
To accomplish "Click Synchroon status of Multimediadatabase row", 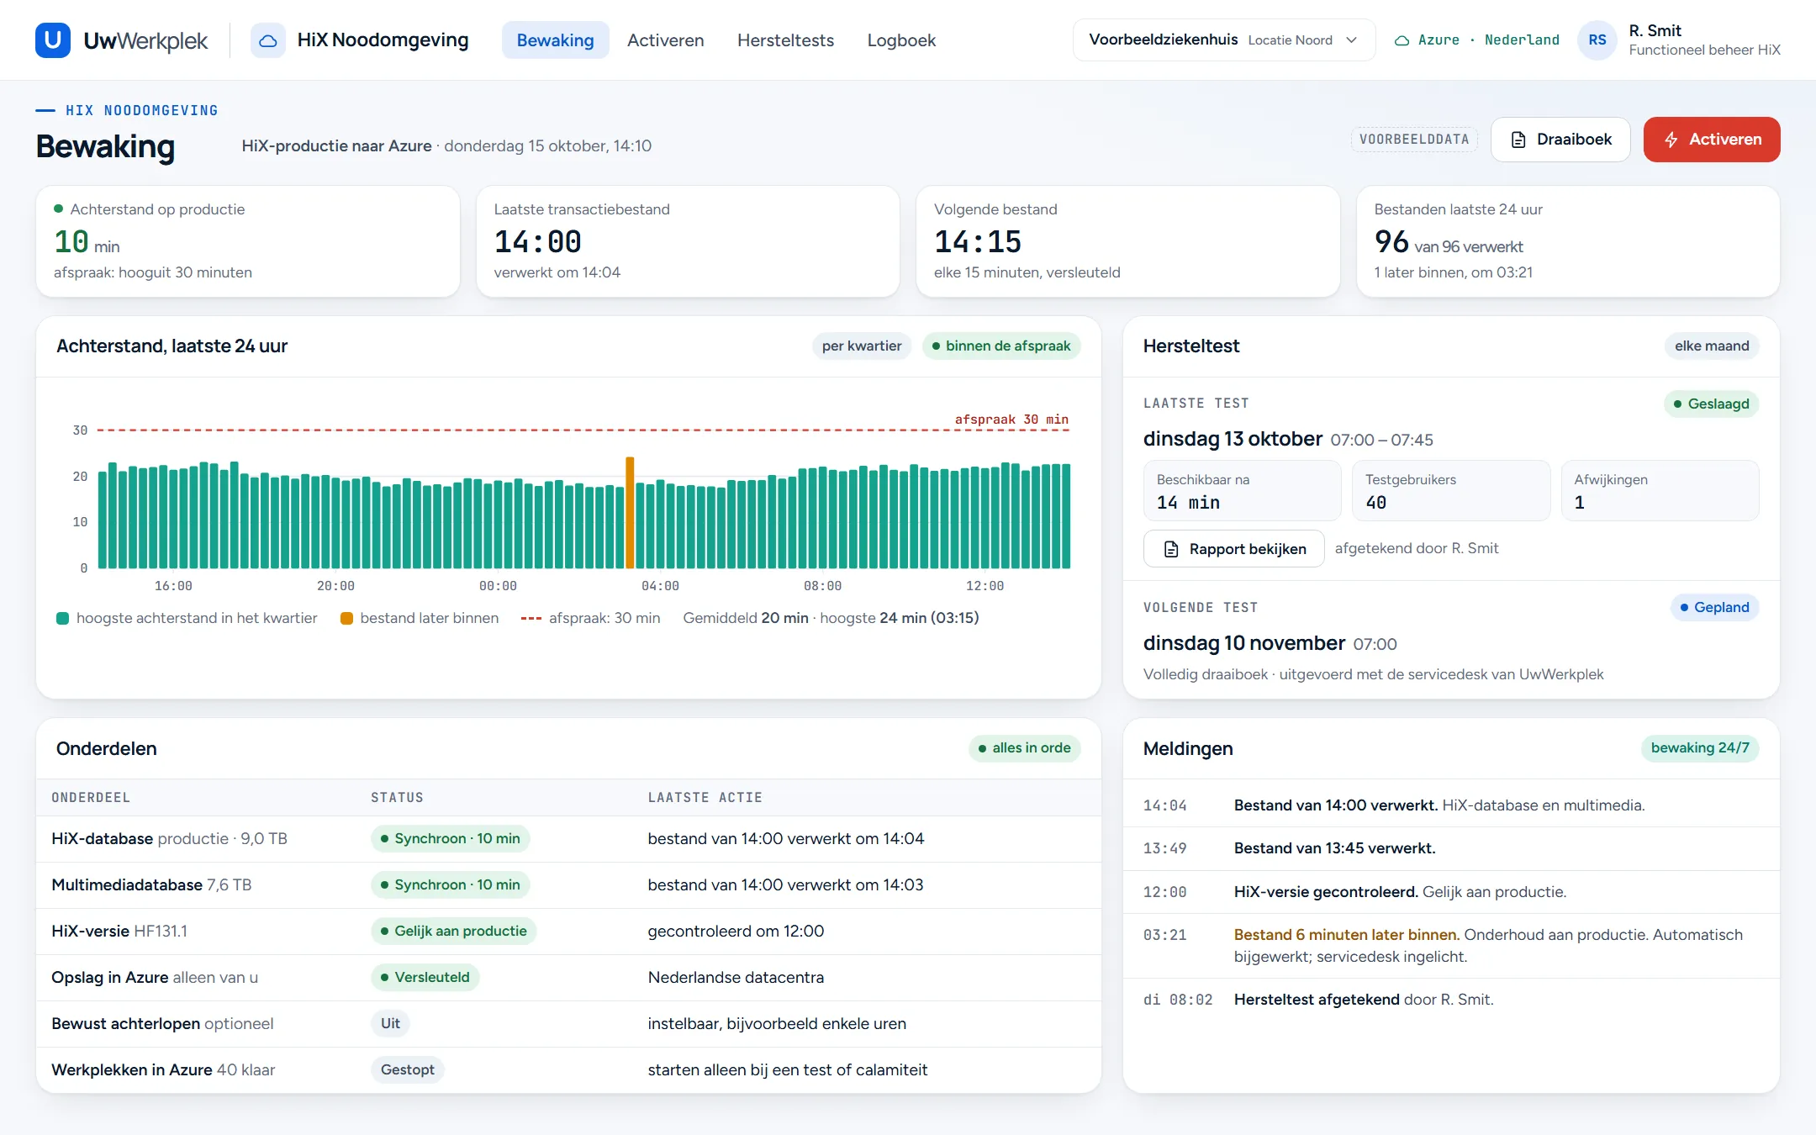I will [450, 885].
